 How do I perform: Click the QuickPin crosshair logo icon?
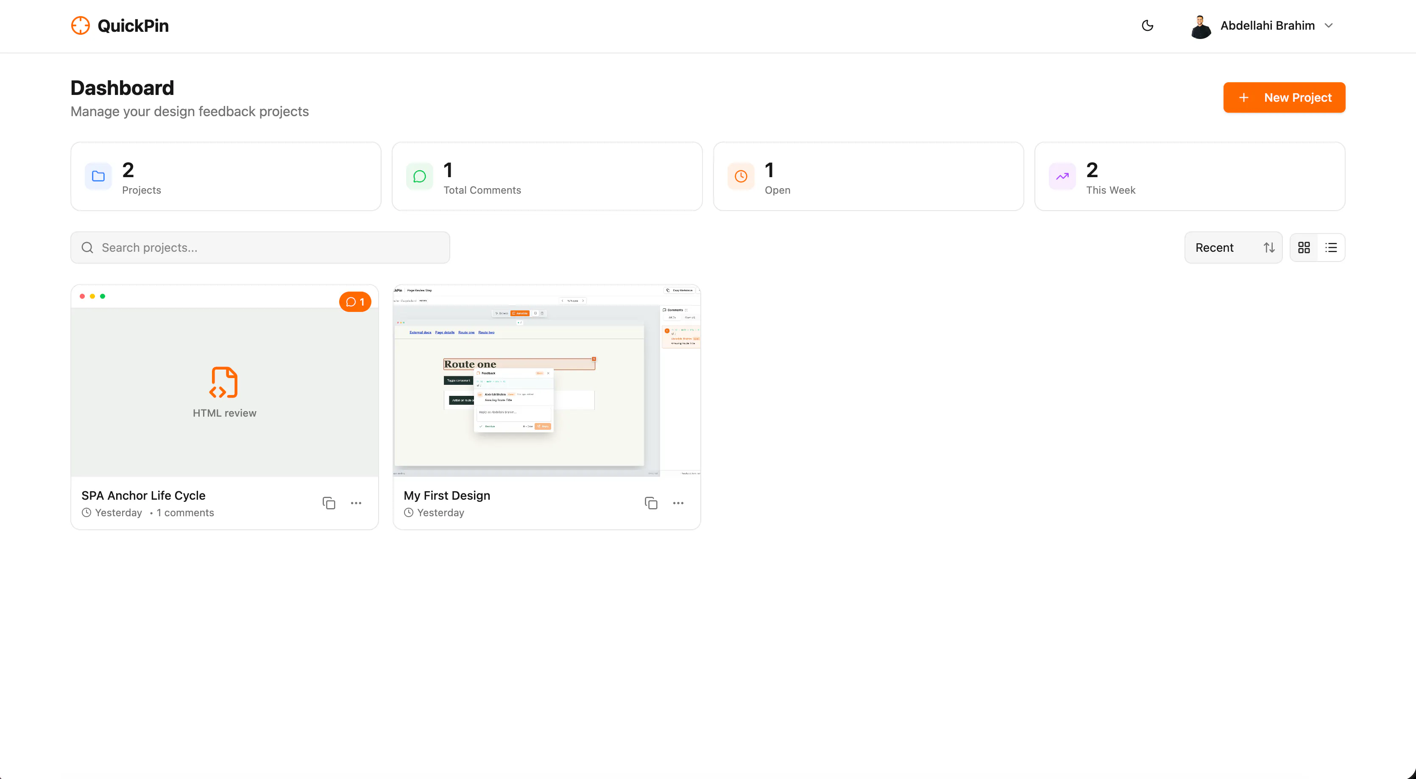click(x=80, y=25)
